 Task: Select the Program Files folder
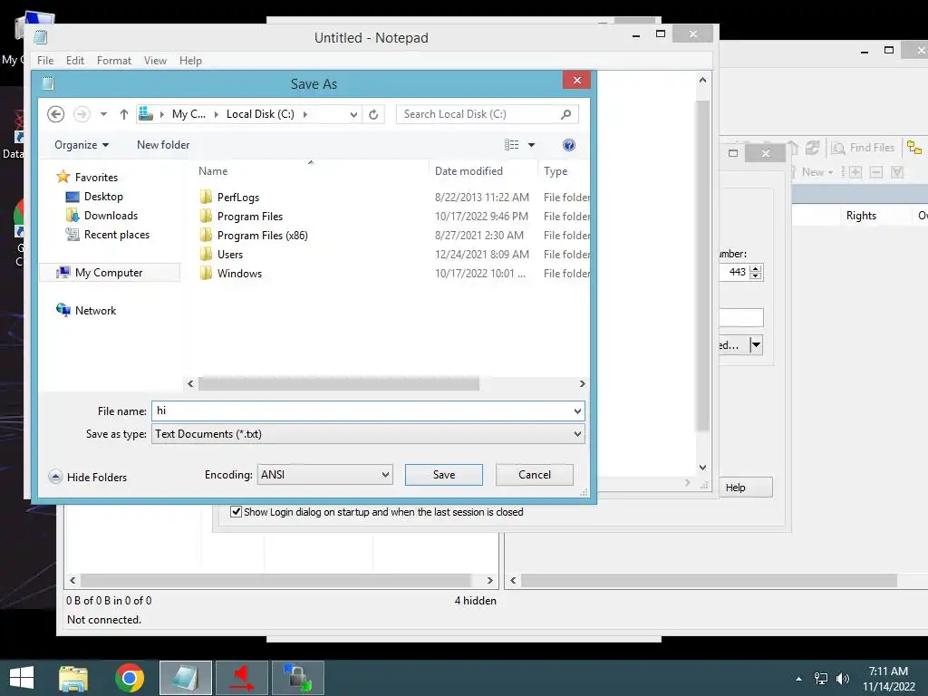[x=241, y=216]
